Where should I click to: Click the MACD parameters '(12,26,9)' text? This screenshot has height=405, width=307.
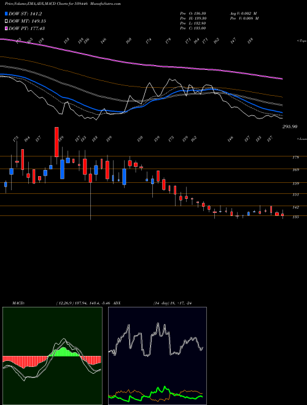coord(64,303)
